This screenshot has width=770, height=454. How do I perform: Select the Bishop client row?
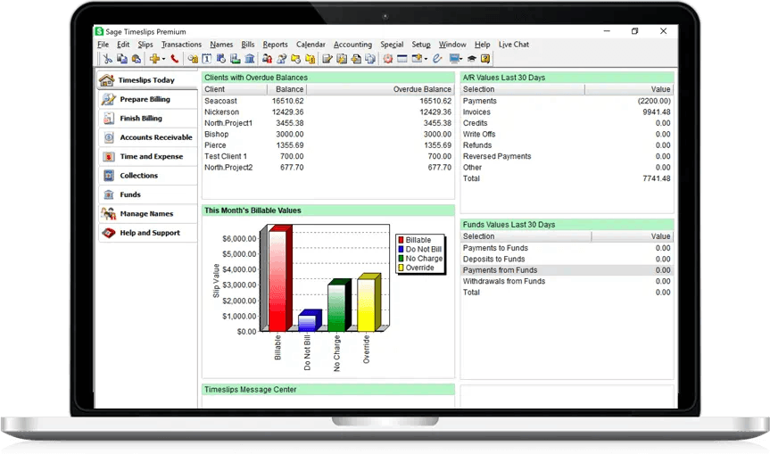(328, 134)
